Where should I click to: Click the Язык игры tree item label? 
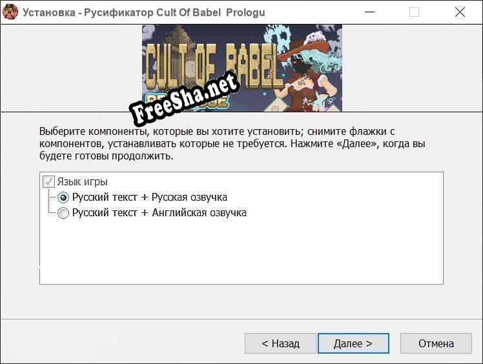(x=82, y=182)
